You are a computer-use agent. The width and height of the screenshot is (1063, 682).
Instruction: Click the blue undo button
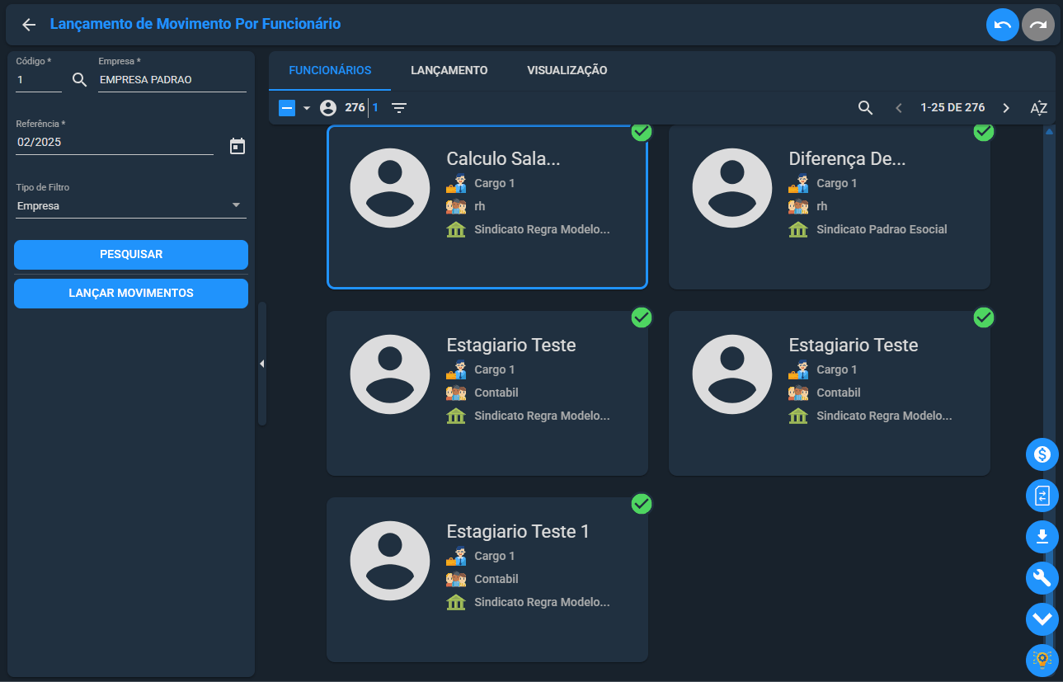(x=1003, y=25)
